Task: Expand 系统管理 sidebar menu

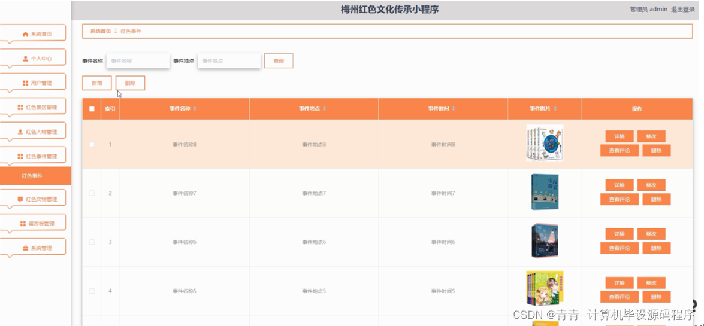Action: pos(33,248)
